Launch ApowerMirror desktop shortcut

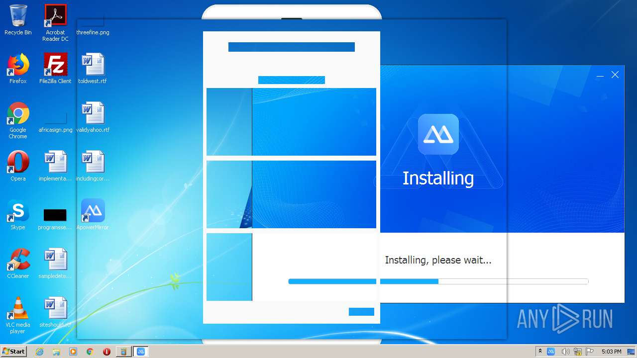pyautogui.click(x=93, y=215)
